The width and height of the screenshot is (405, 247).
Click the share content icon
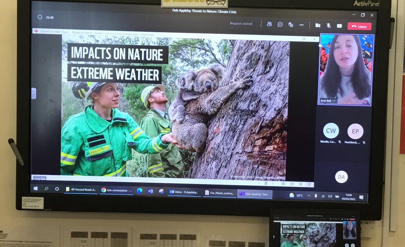click(339, 25)
